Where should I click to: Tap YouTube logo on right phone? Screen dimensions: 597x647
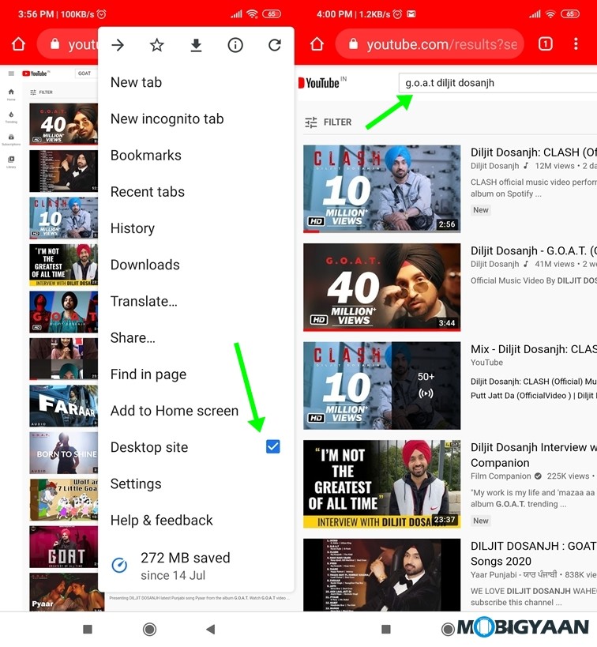coord(322,83)
